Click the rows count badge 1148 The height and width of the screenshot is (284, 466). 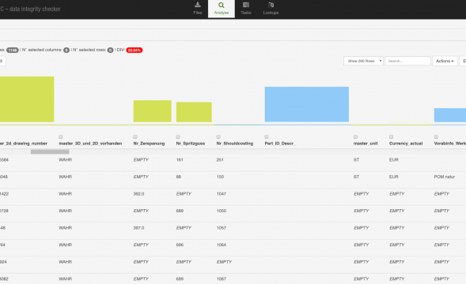[13, 50]
